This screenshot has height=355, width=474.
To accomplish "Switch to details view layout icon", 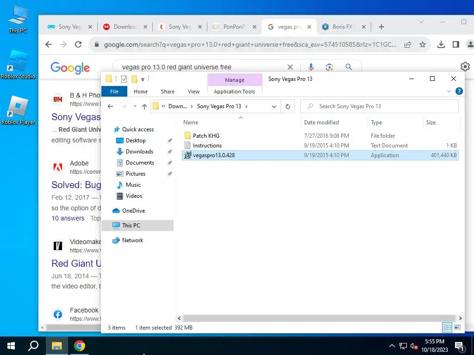I will (448, 327).
